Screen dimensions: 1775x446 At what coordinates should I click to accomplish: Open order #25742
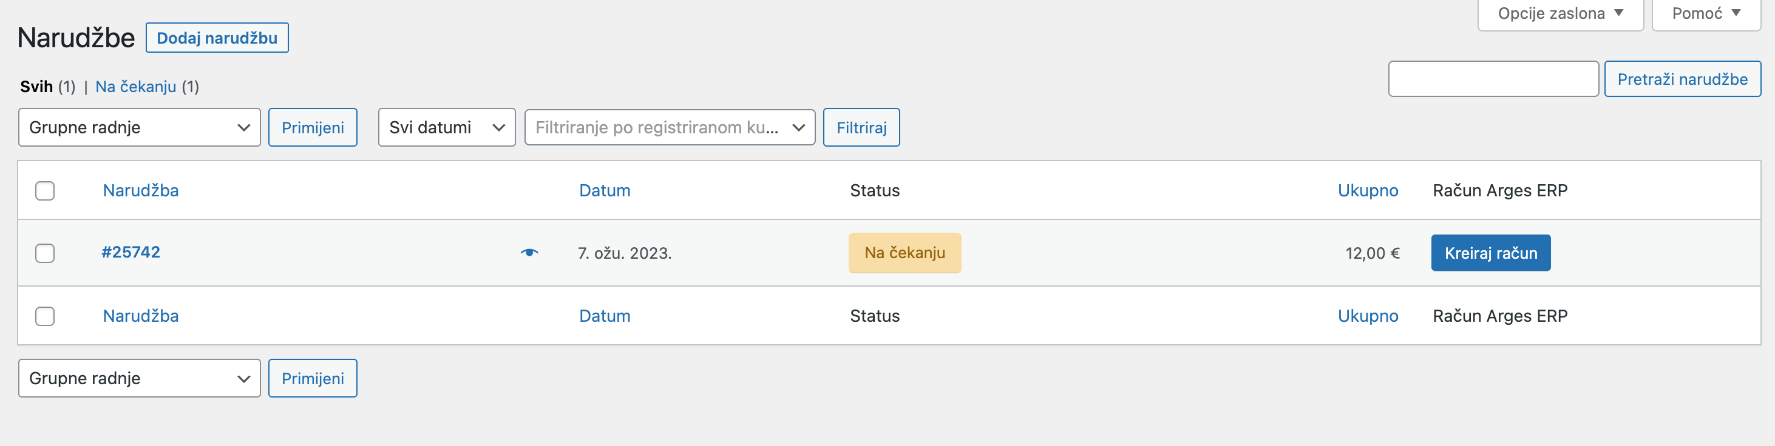[x=131, y=252]
